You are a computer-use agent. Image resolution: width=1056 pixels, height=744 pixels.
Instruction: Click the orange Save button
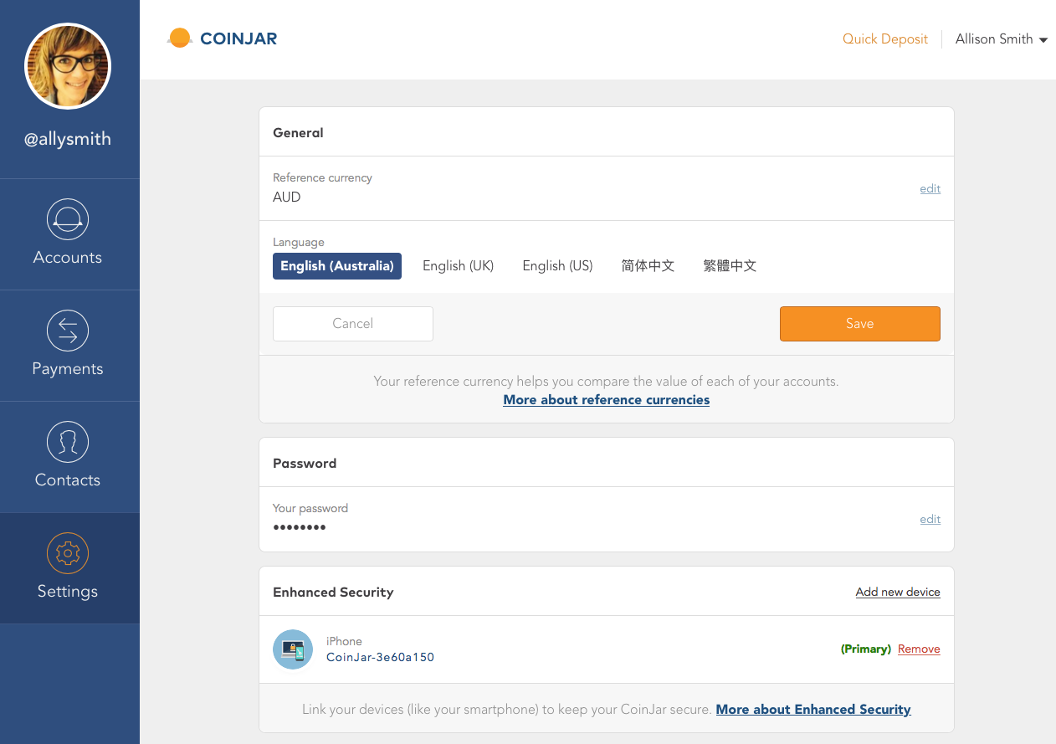point(860,324)
